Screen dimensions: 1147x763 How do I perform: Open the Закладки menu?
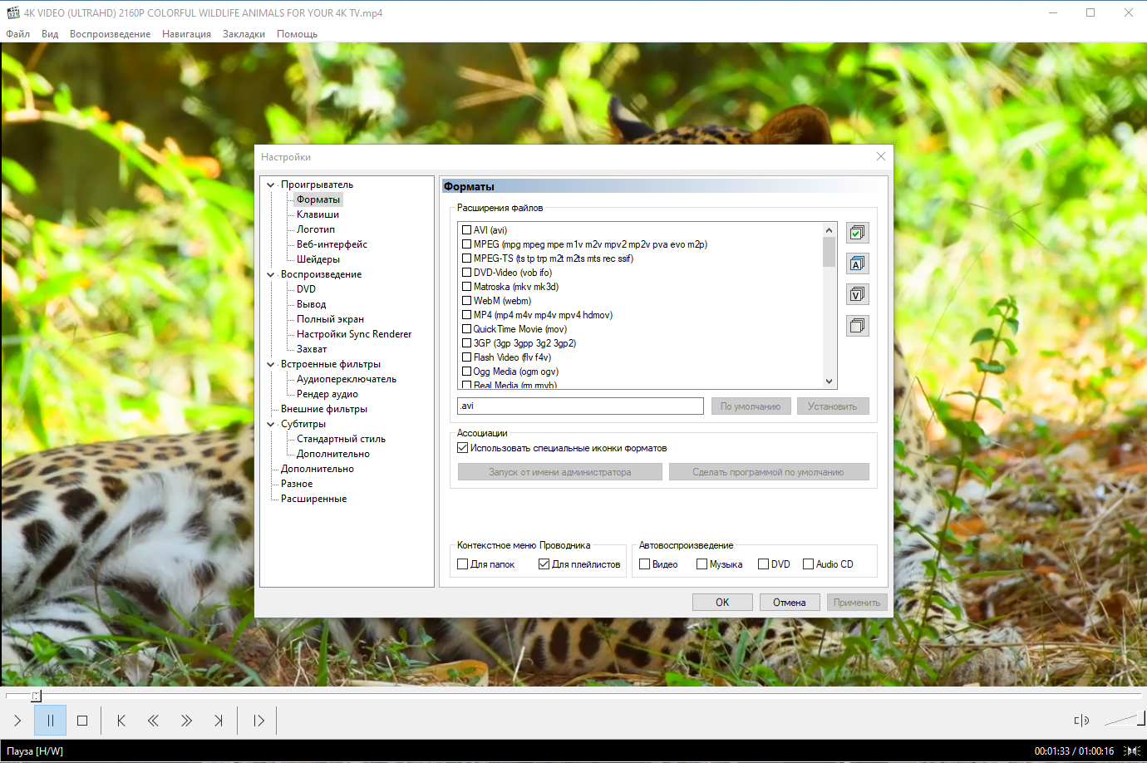244,34
